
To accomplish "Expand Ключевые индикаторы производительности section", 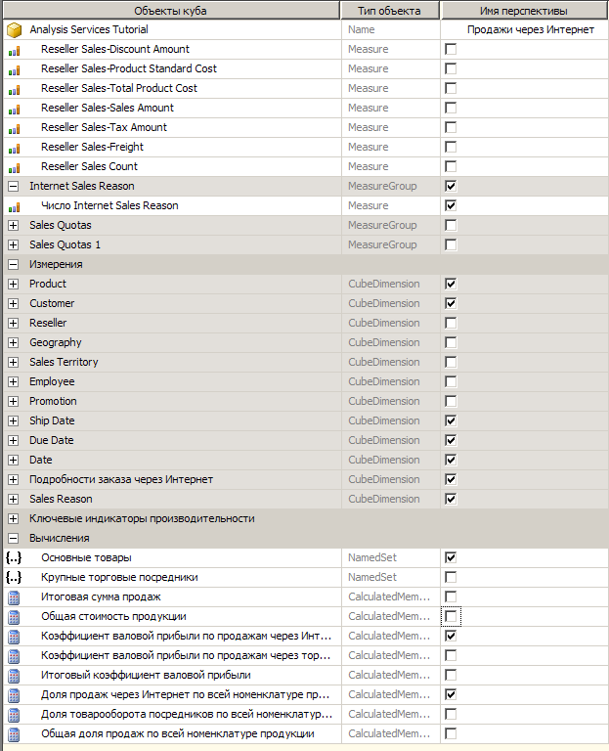I will (14, 518).
